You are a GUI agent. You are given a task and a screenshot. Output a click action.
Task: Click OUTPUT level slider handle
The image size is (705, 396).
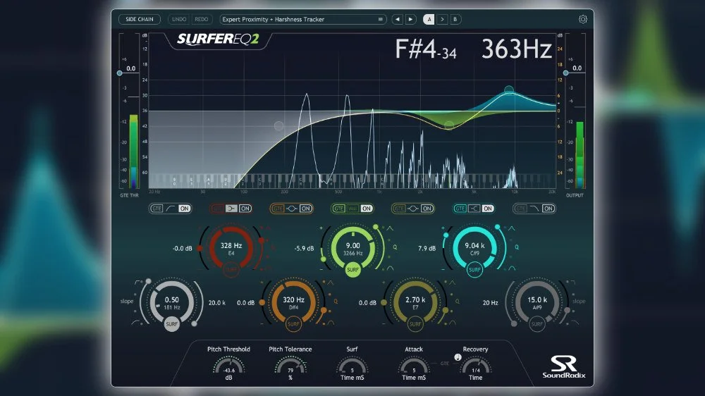tap(565, 73)
